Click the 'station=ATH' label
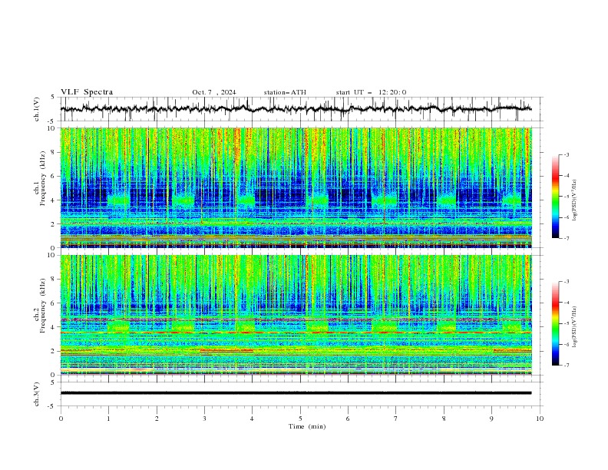This screenshot has height=470, width=608. pos(285,92)
